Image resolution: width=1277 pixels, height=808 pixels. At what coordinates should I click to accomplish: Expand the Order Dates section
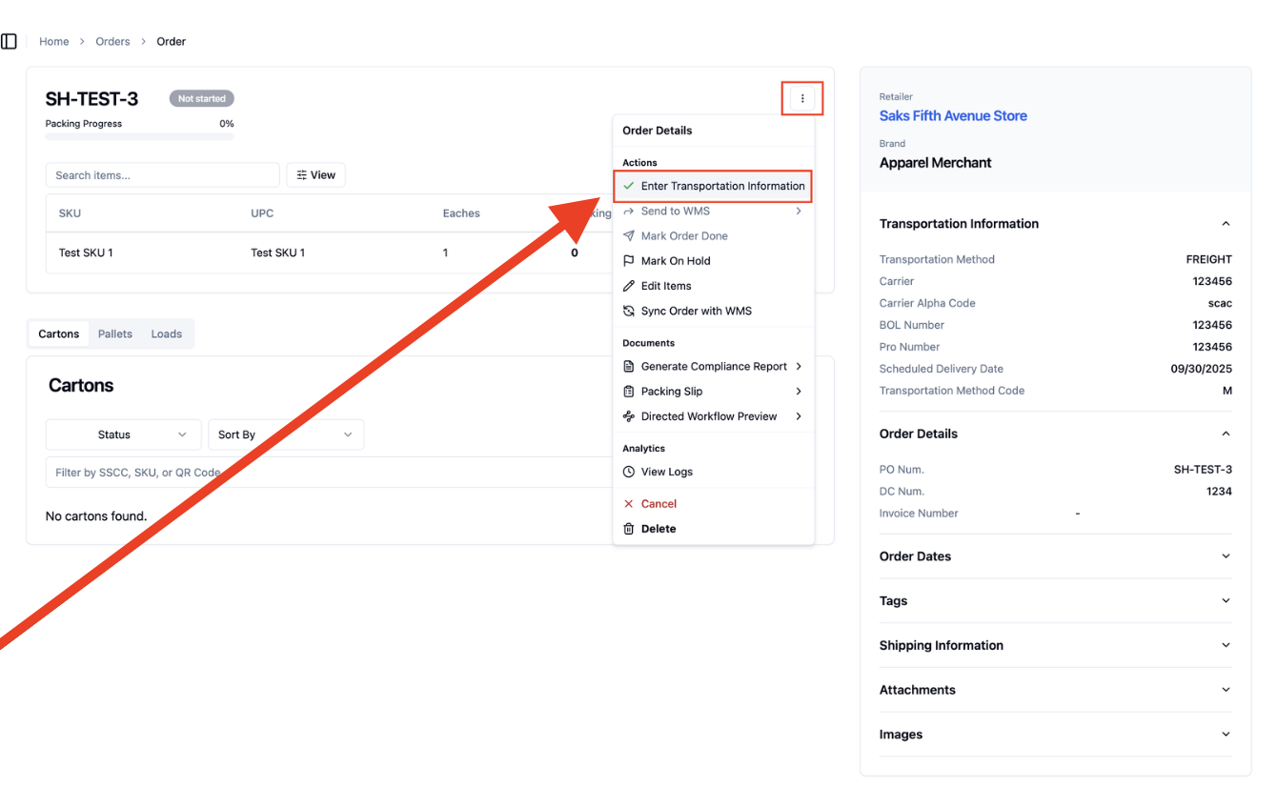coord(1055,556)
